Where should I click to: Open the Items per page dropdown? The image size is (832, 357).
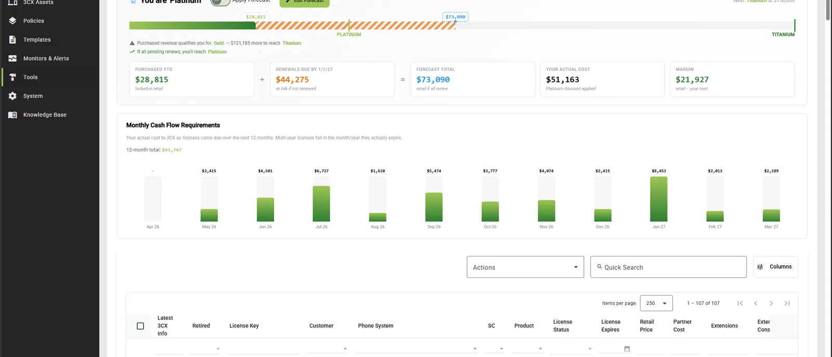pos(656,303)
